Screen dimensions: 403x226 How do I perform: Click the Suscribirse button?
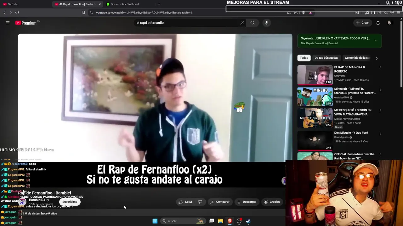pyautogui.click(x=70, y=202)
